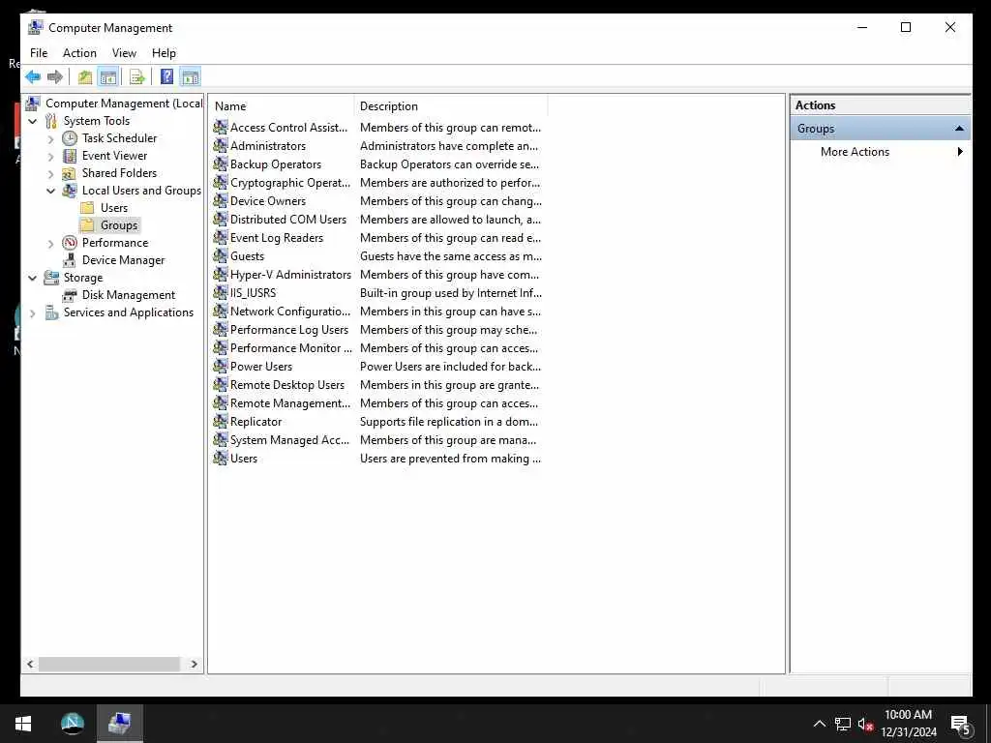Click the Task Scheduler clock icon
This screenshot has width=991, height=743.
pos(70,137)
